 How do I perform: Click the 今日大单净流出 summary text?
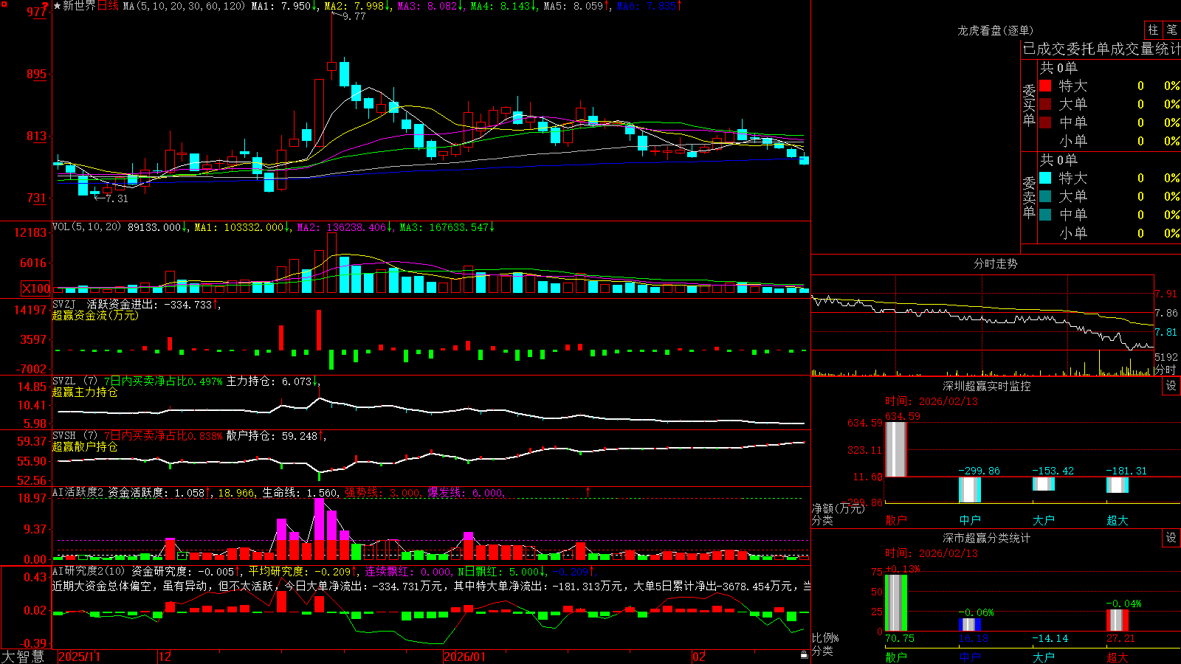click(x=363, y=586)
